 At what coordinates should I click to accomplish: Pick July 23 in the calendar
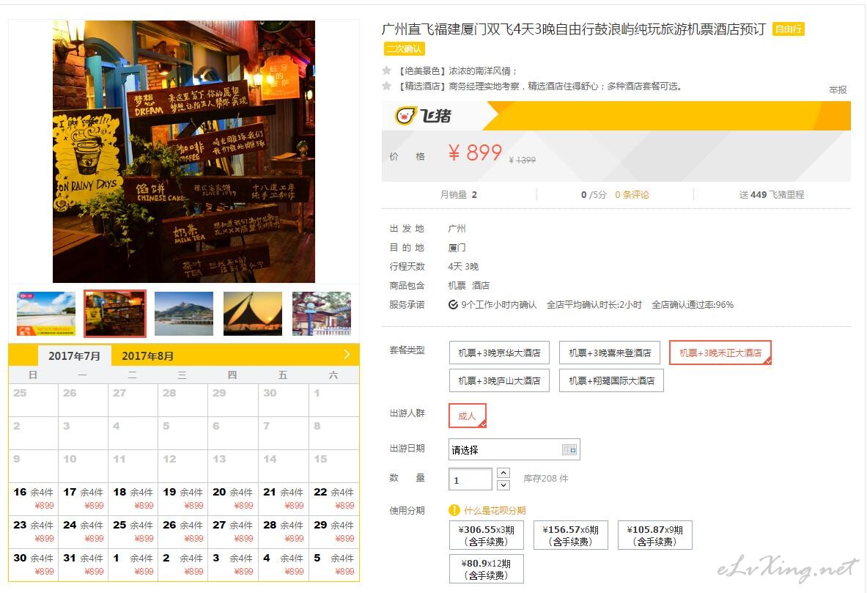(x=33, y=531)
